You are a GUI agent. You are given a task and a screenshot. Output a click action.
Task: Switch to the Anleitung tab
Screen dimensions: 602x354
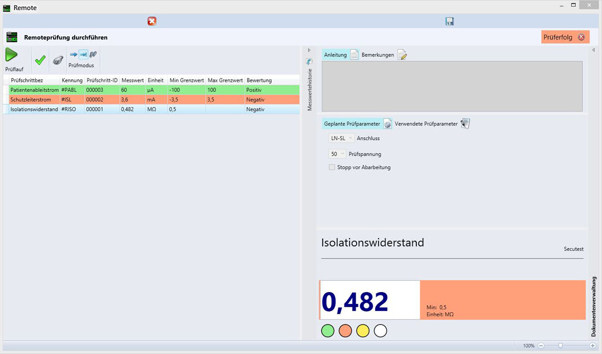[x=340, y=55]
